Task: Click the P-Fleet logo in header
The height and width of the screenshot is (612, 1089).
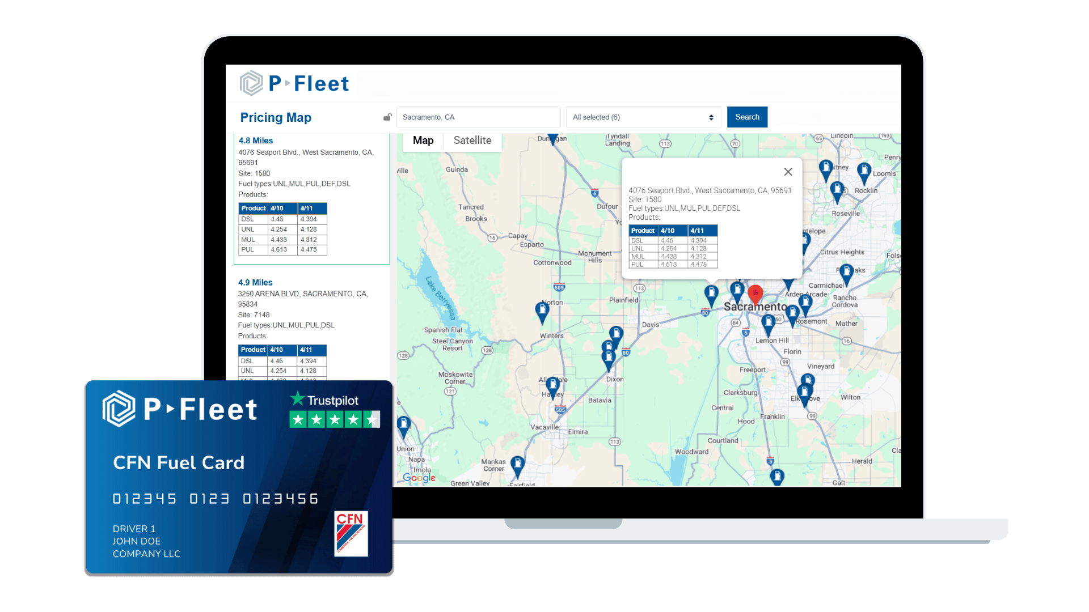Action: tap(294, 83)
